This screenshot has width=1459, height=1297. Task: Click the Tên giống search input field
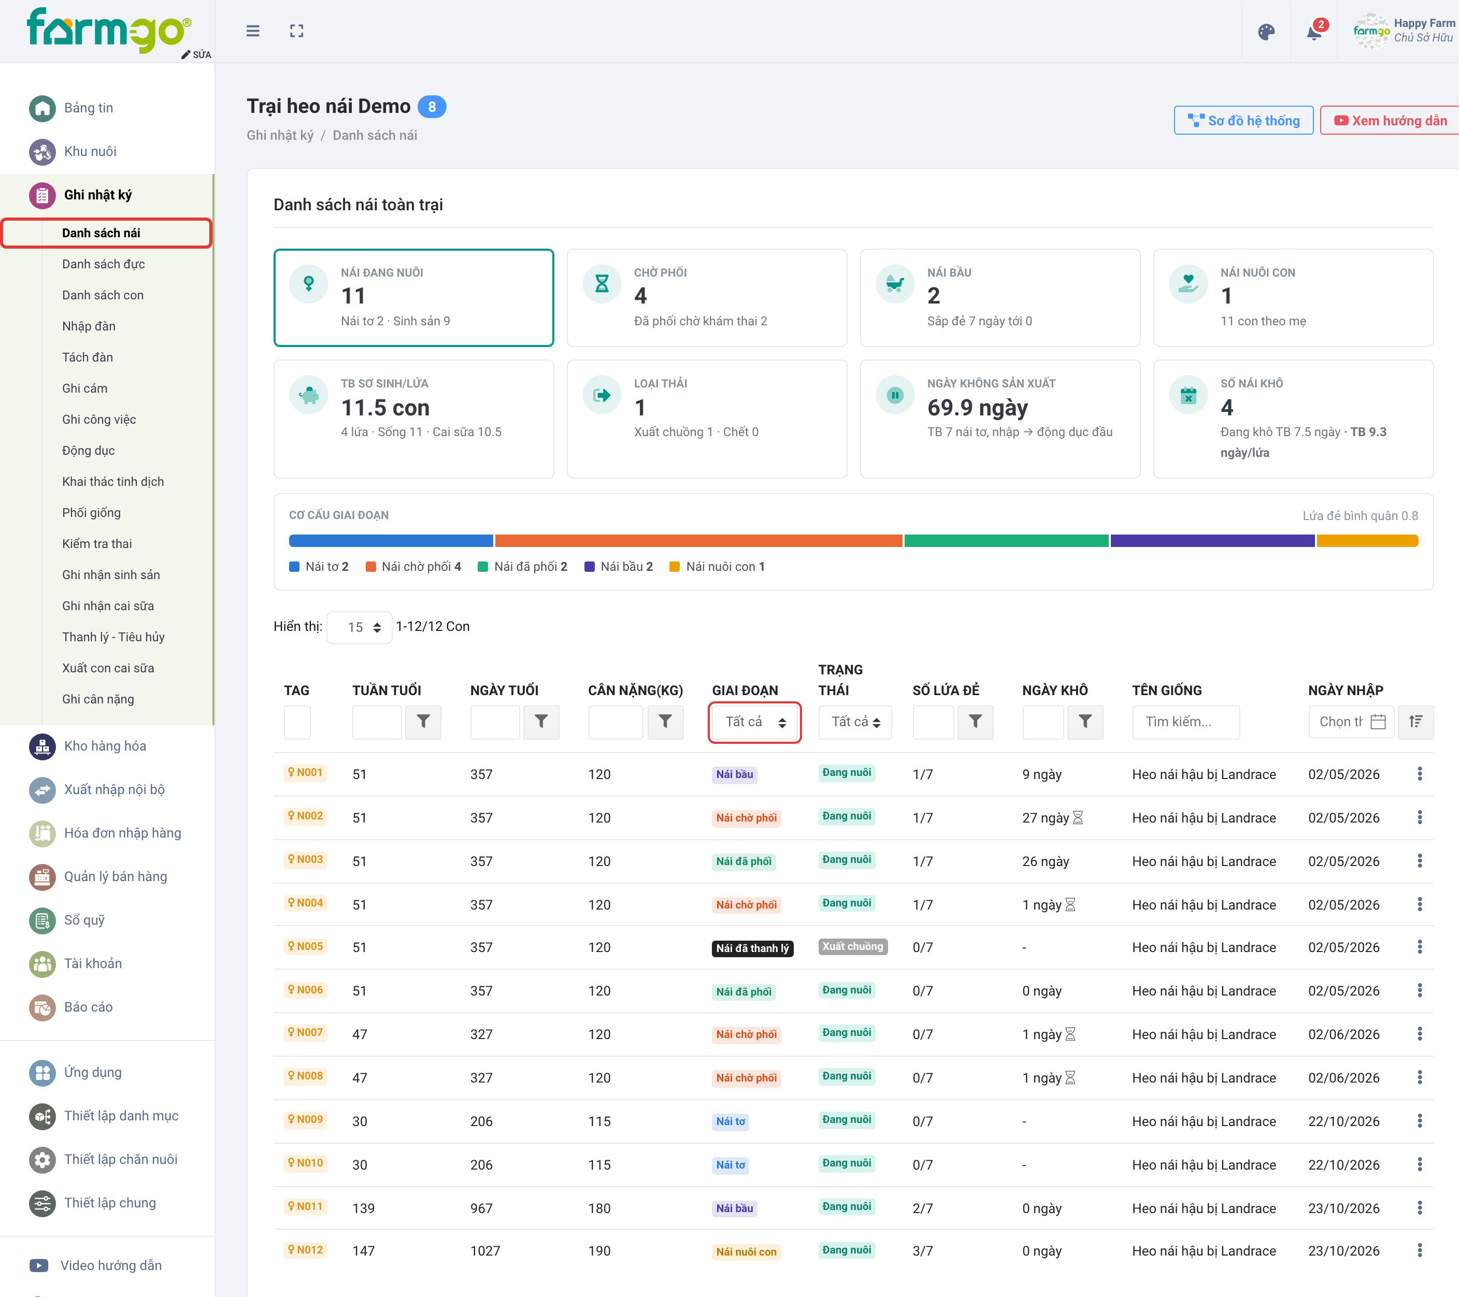click(1185, 722)
